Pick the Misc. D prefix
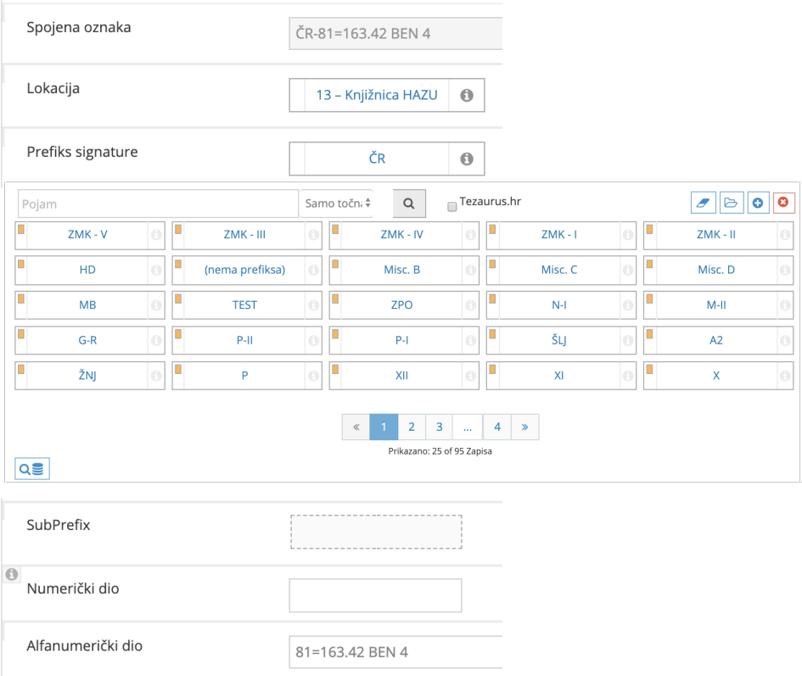 click(x=715, y=270)
